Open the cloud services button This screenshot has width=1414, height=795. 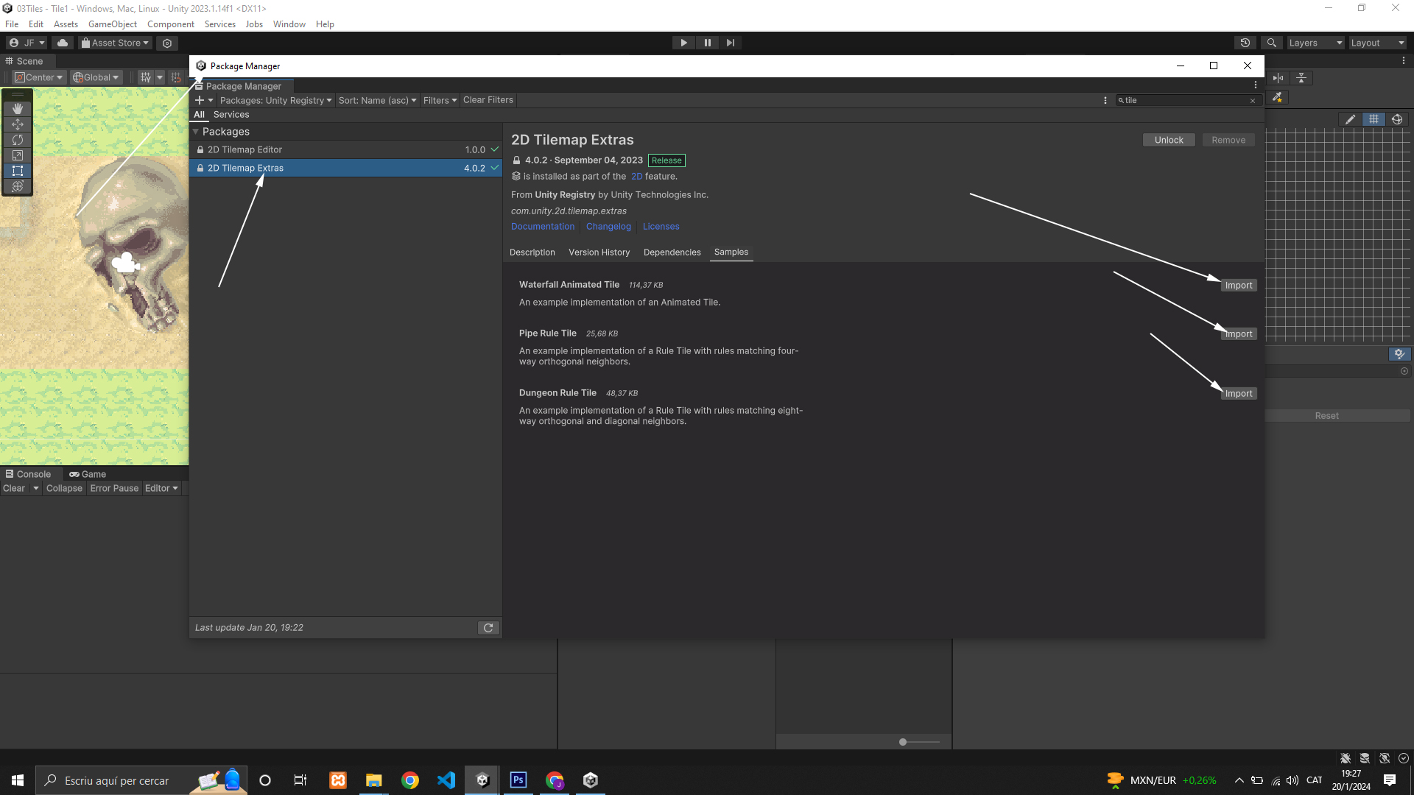click(63, 43)
